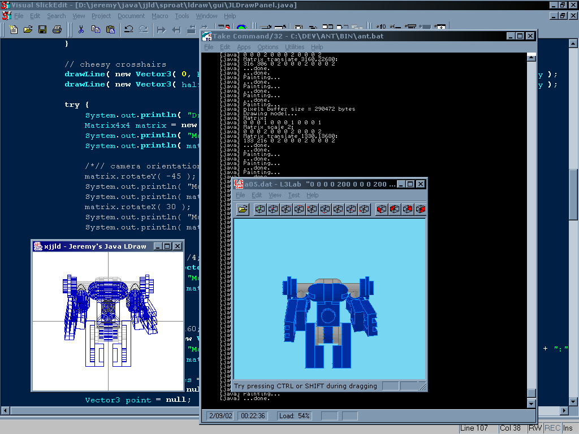579x434 pixels.
Task: Open the Project menu in SlickEdit
Action: tap(101, 16)
